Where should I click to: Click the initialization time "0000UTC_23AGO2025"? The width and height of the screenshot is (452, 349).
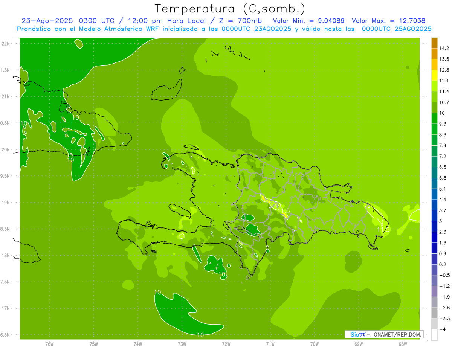tap(256, 29)
